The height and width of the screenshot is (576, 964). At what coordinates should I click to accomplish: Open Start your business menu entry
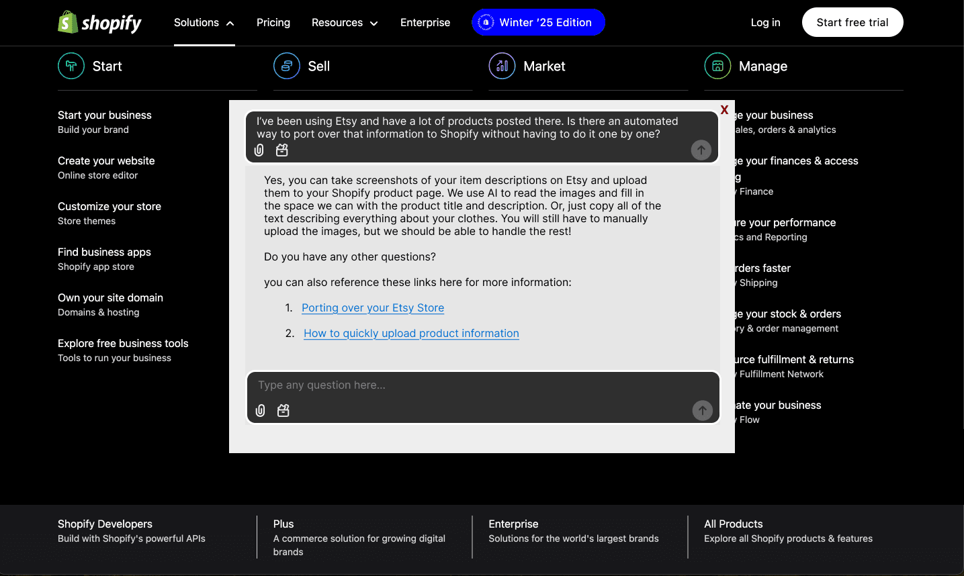point(105,122)
